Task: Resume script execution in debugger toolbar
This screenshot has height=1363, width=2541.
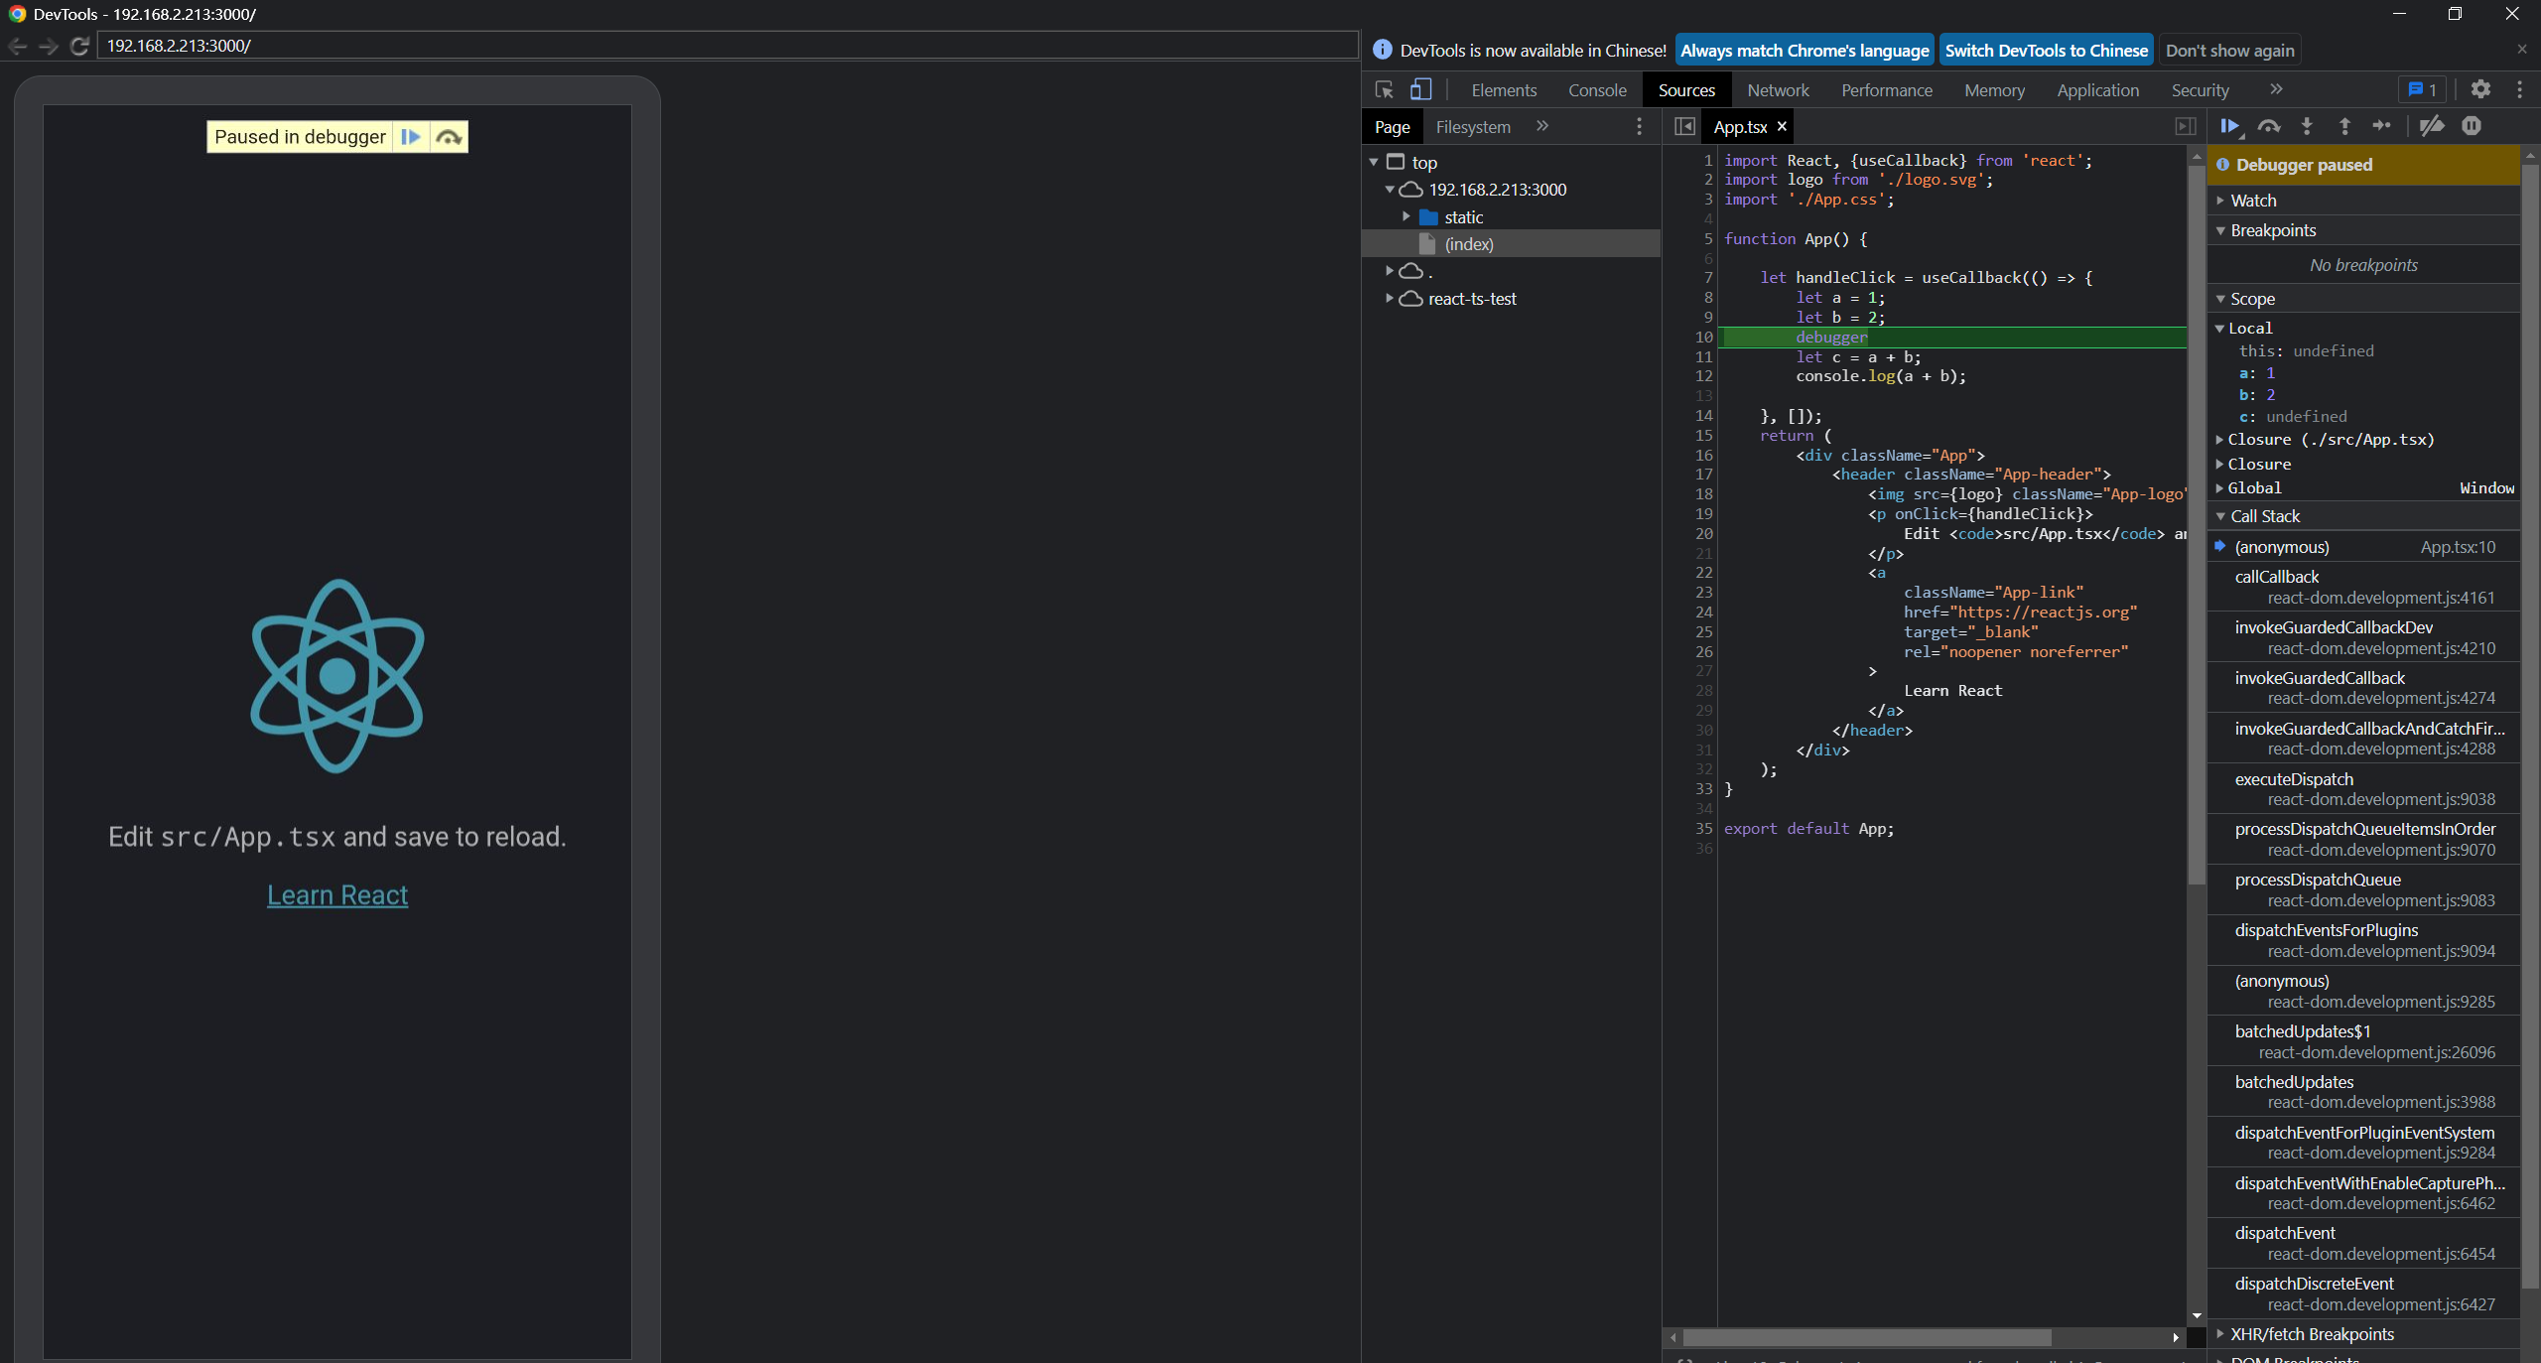Action: pyautogui.click(x=2229, y=126)
